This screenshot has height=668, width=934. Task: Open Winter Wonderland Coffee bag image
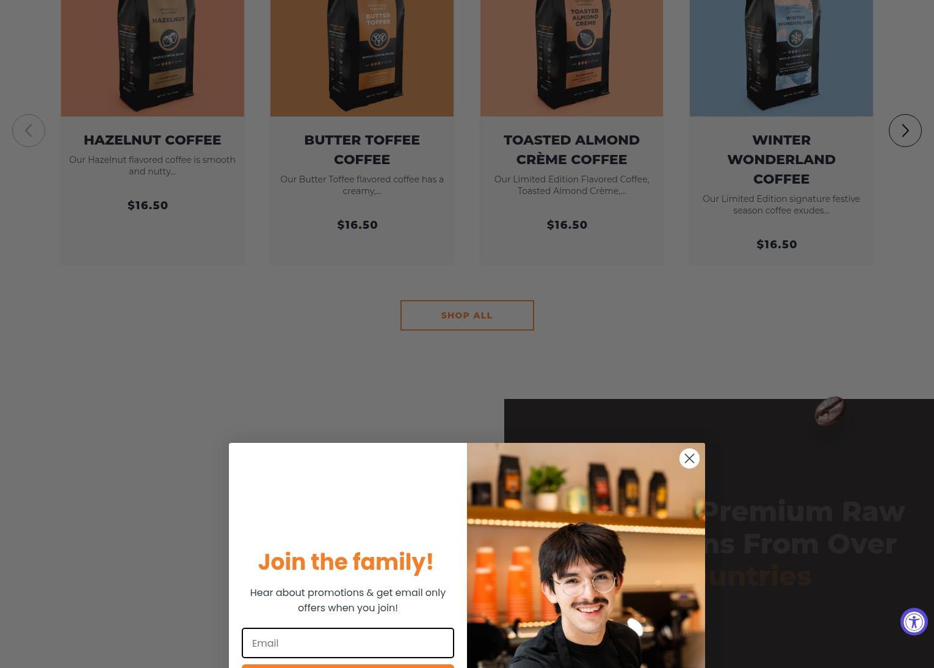(x=781, y=58)
